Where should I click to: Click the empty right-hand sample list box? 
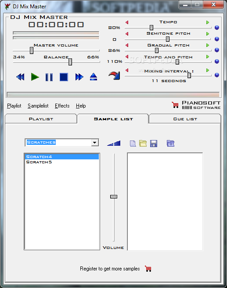click(165, 202)
